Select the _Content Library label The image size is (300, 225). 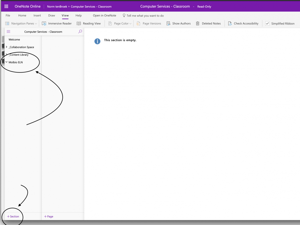click(x=18, y=54)
